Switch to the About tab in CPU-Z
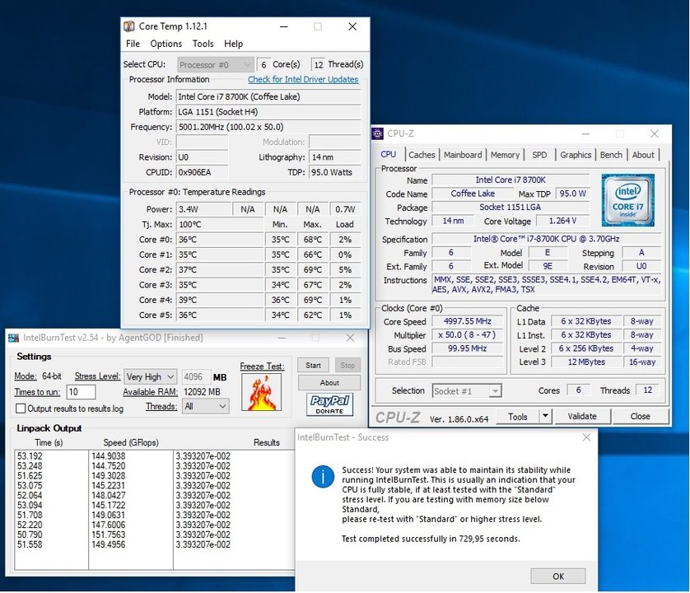The image size is (690, 593). 643,155
